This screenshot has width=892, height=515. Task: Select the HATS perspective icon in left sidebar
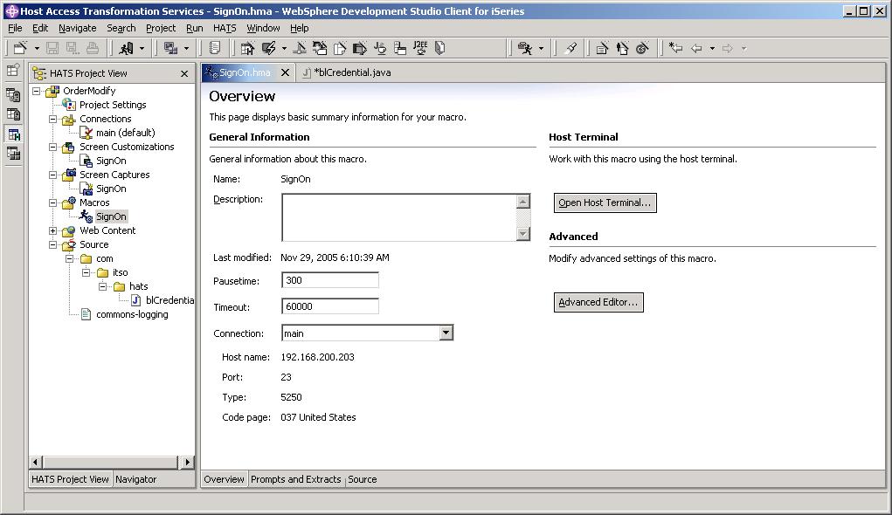14,134
